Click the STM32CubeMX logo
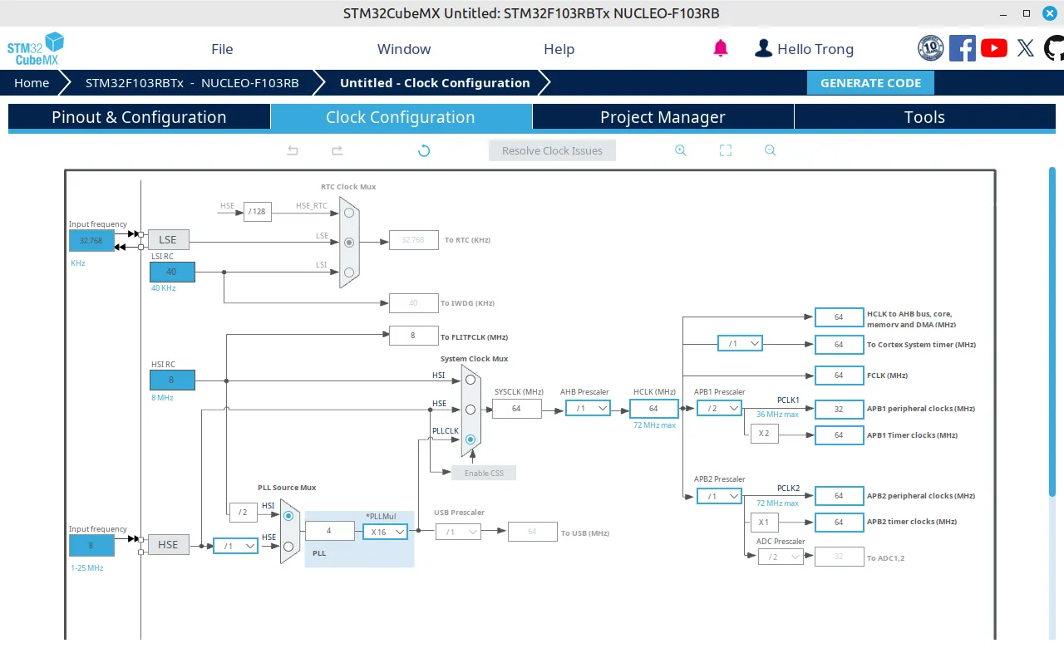The height and width of the screenshot is (648, 1064). [35, 49]
